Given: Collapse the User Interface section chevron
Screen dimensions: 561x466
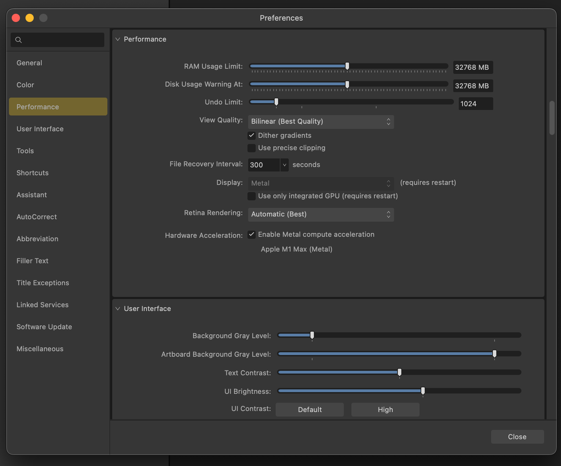Looking at the screenshot, I should point(118,309).
